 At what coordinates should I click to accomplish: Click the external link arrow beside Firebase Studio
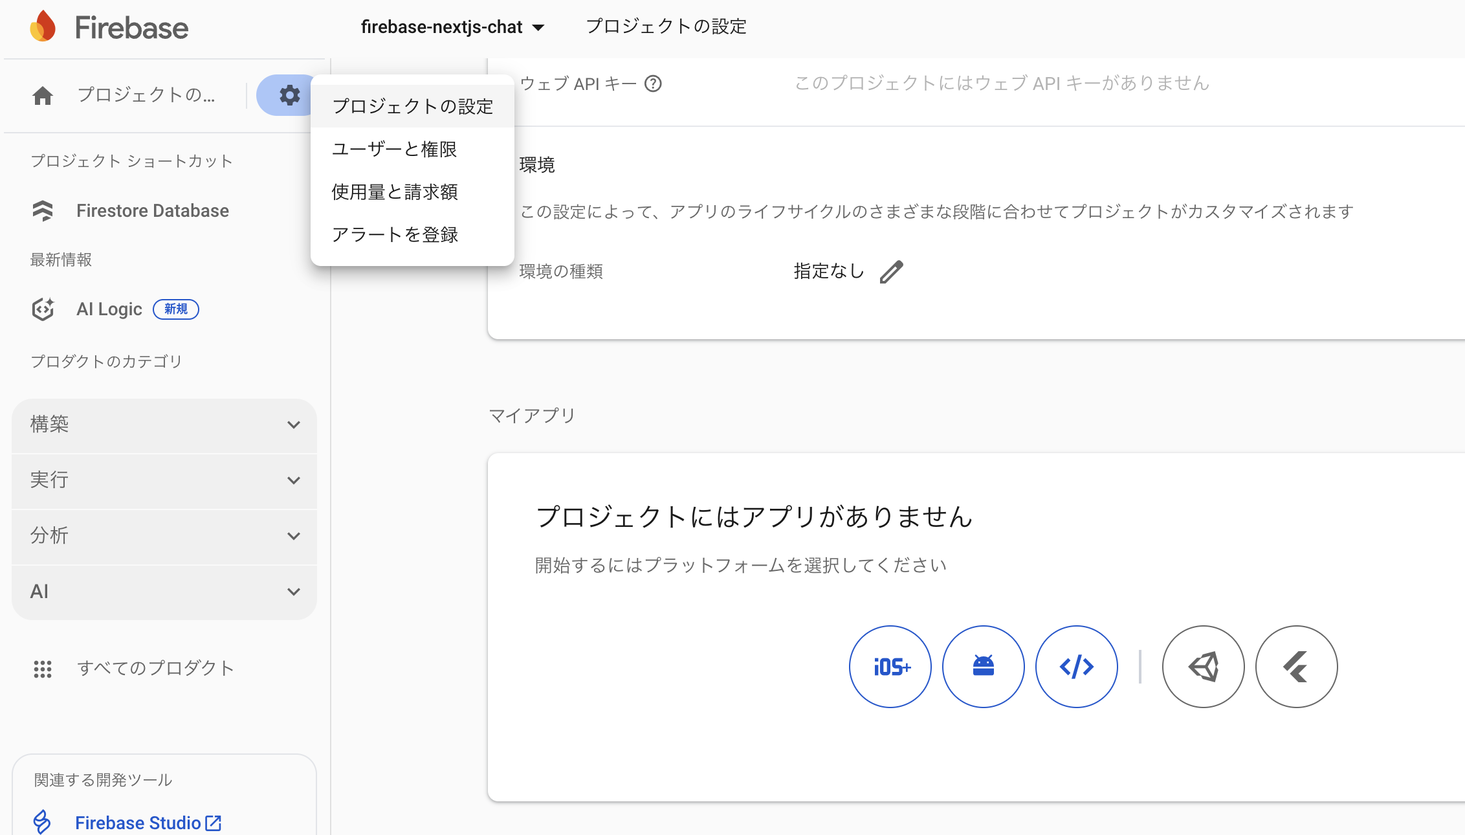tap(214, 823)
